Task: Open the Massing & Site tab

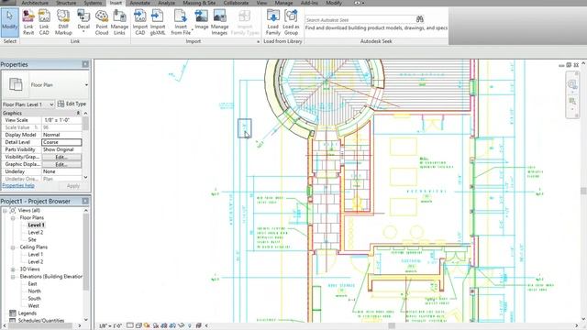Action: [199, 3]
